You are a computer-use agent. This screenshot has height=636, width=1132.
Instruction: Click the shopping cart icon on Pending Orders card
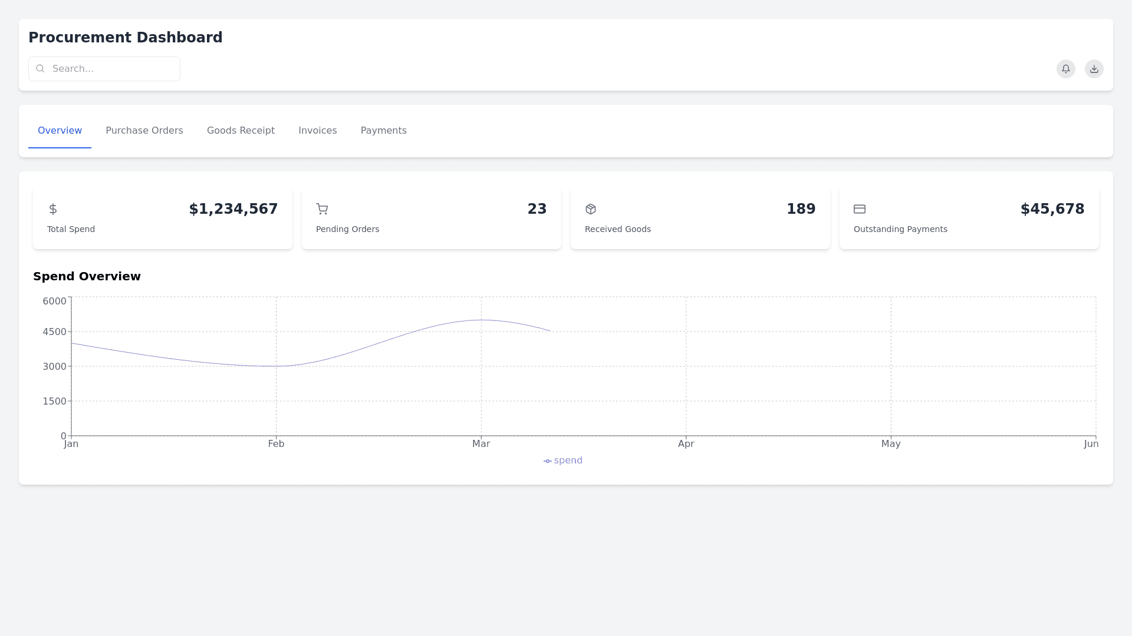click(x=322, y=209)
